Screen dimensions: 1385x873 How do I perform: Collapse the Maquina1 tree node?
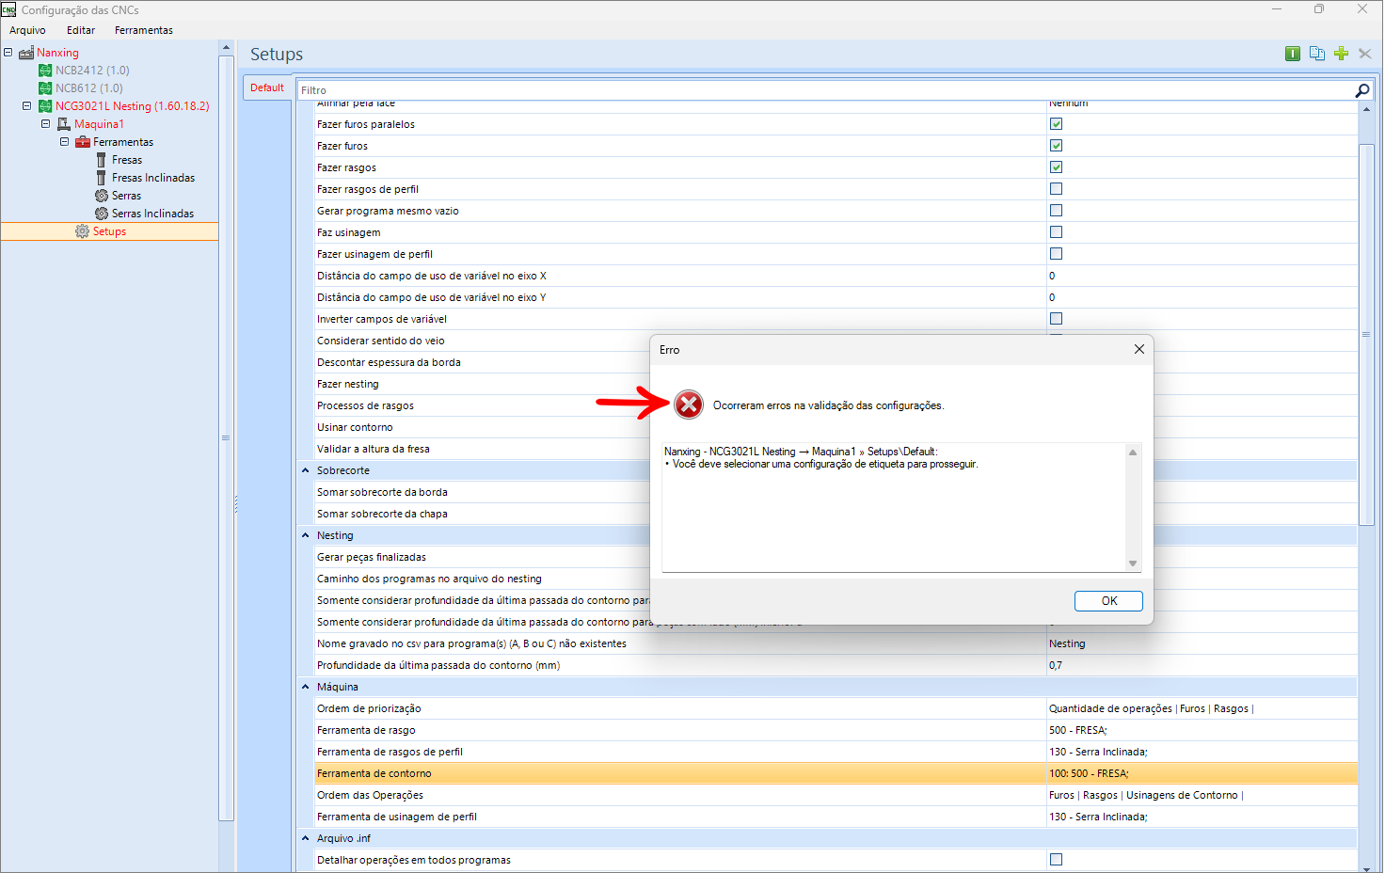point(45,124)
